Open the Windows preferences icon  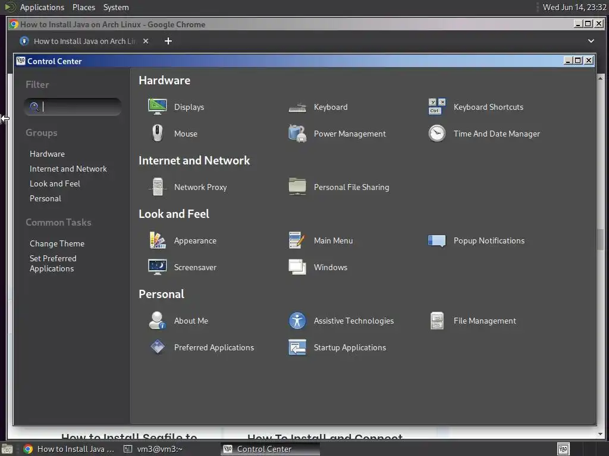[x=297, y=267]
